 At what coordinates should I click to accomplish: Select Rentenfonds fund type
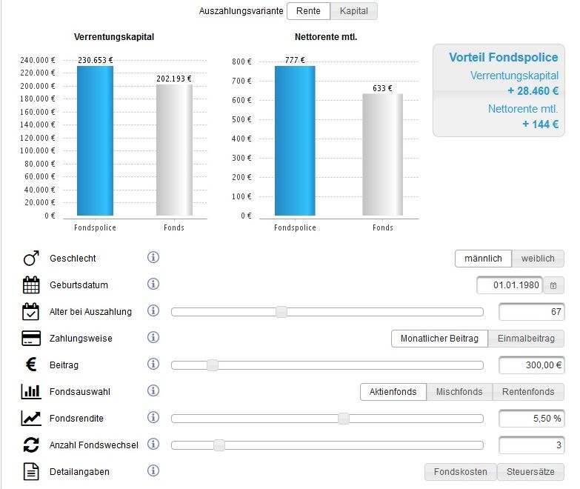pyautogui.click(x=528, y=392)
